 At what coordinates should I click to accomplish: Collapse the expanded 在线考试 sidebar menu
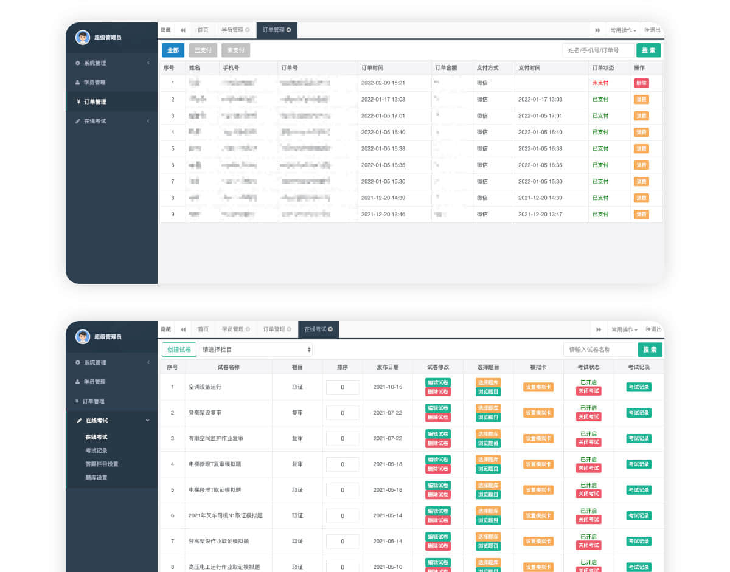click(x=147, y=421)
